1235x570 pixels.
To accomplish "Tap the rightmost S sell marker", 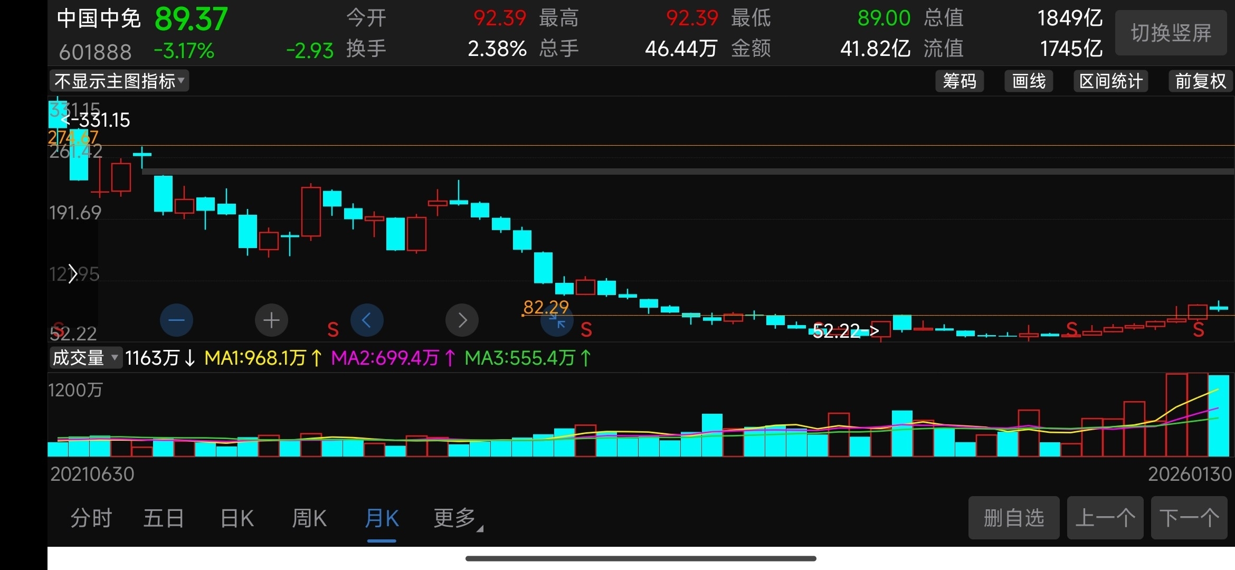I will (1199, 330).
